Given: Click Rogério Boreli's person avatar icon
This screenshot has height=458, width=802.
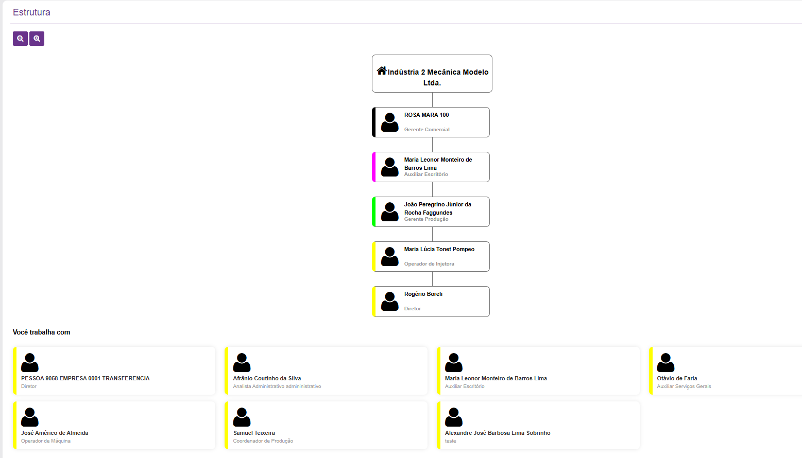Looking at the screenshot, I should coord(390,302).
